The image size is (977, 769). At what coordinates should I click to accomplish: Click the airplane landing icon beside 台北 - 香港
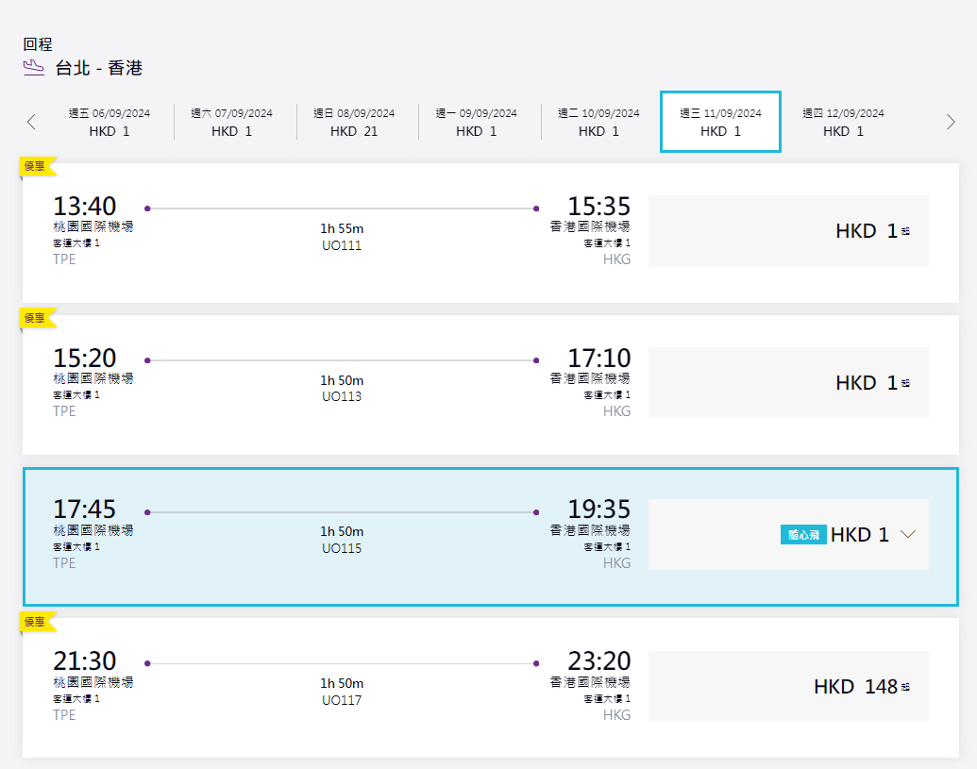point(34,68)
